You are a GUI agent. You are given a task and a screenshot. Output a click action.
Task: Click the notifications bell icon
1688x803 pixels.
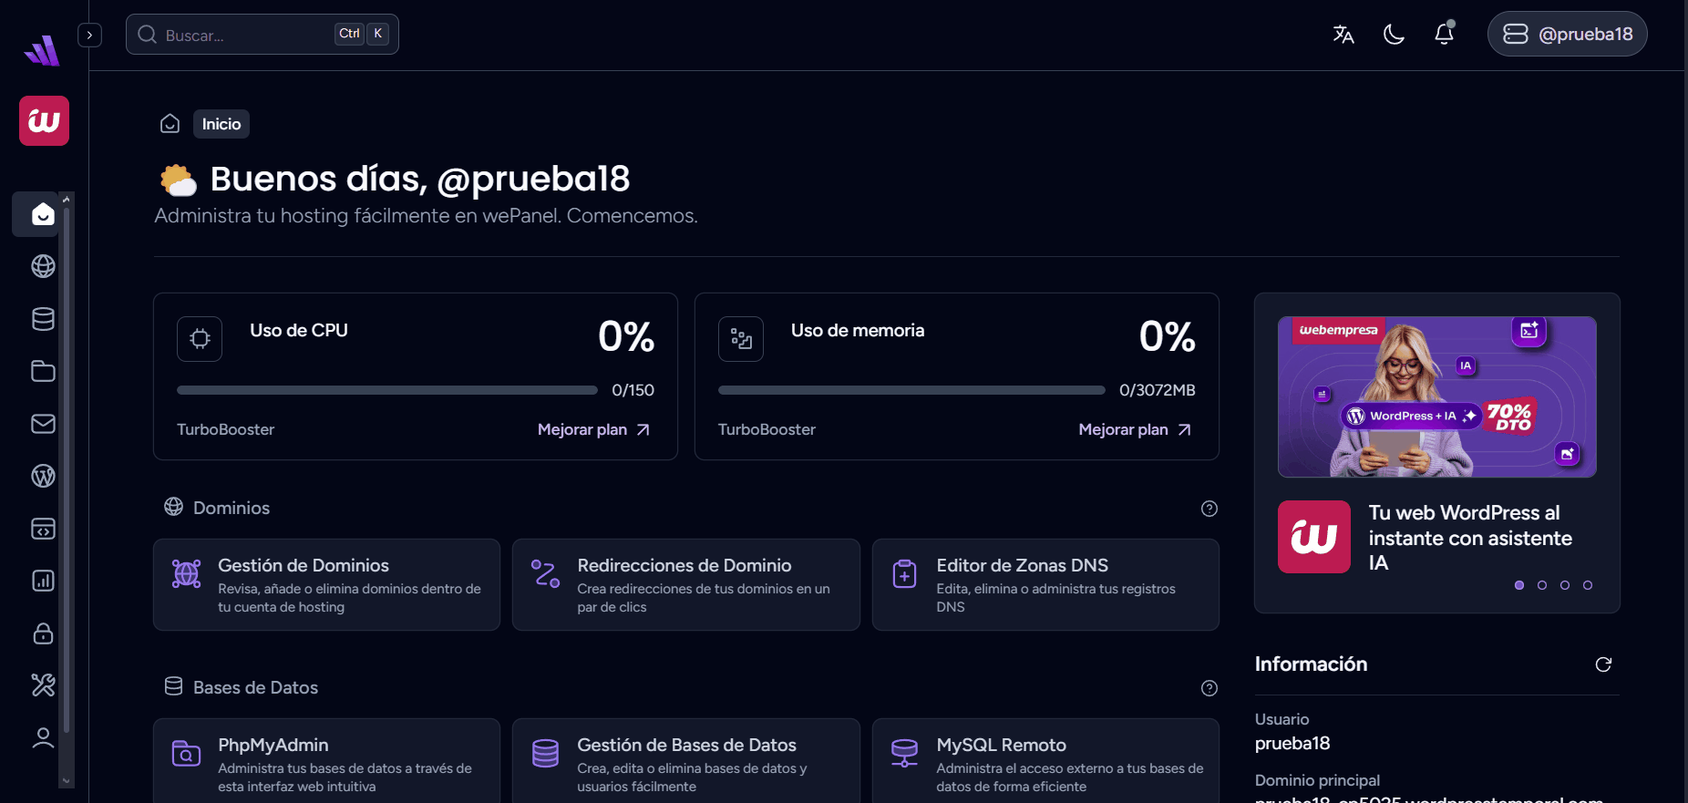pos(1444,35)
